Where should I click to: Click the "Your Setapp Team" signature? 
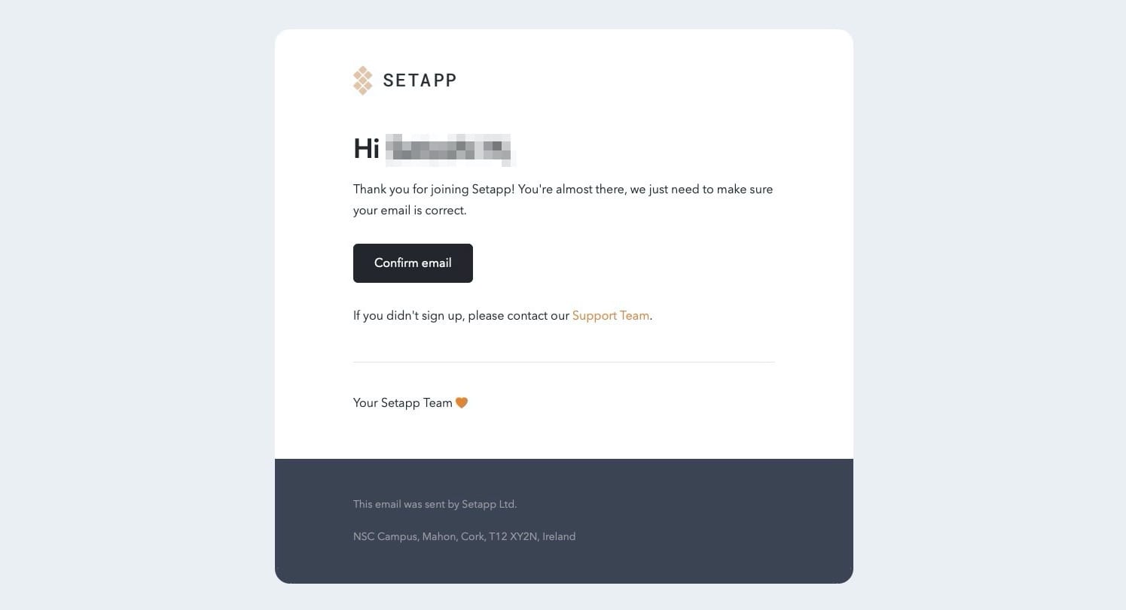[402, 403]
